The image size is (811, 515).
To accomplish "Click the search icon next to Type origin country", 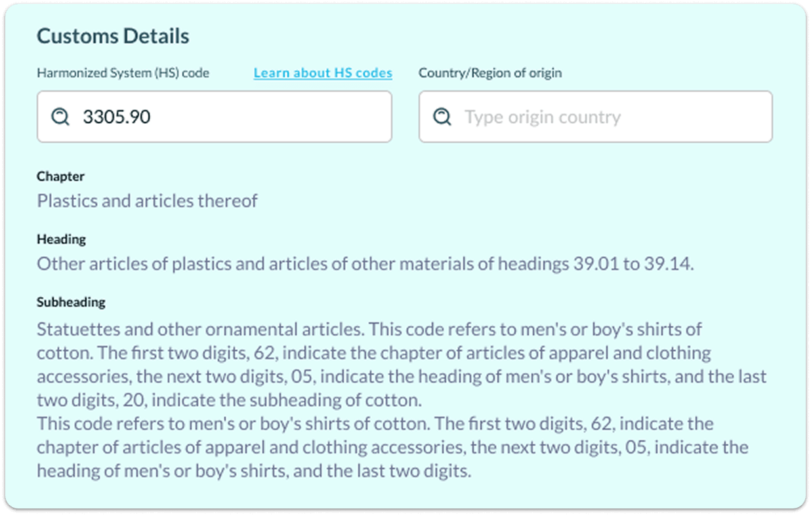I will [442, 116].
